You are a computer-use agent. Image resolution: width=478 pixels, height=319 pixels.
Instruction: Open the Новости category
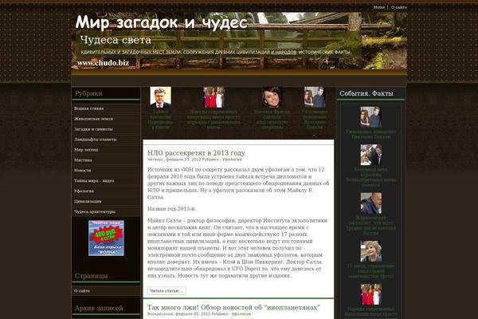(82, 171)
